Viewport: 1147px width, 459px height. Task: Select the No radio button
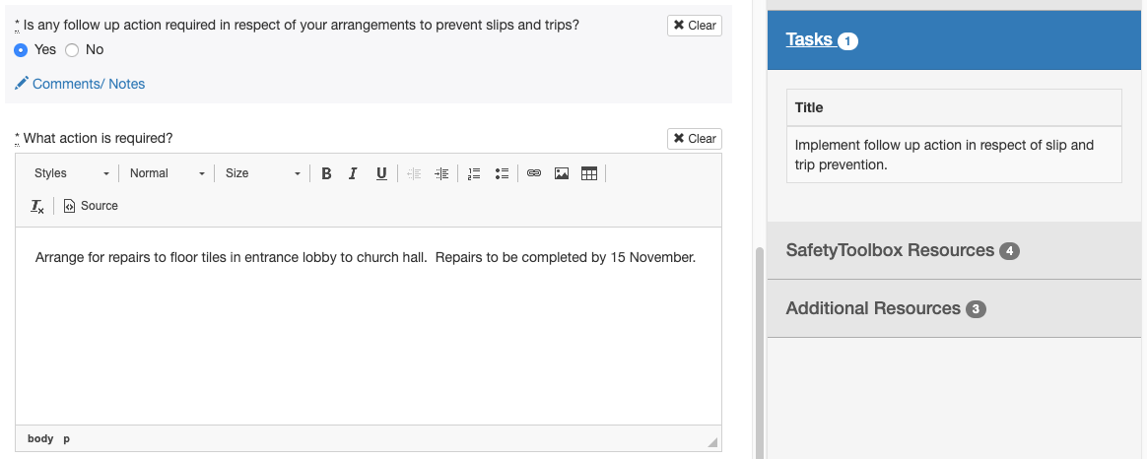(x=72, y=49)
